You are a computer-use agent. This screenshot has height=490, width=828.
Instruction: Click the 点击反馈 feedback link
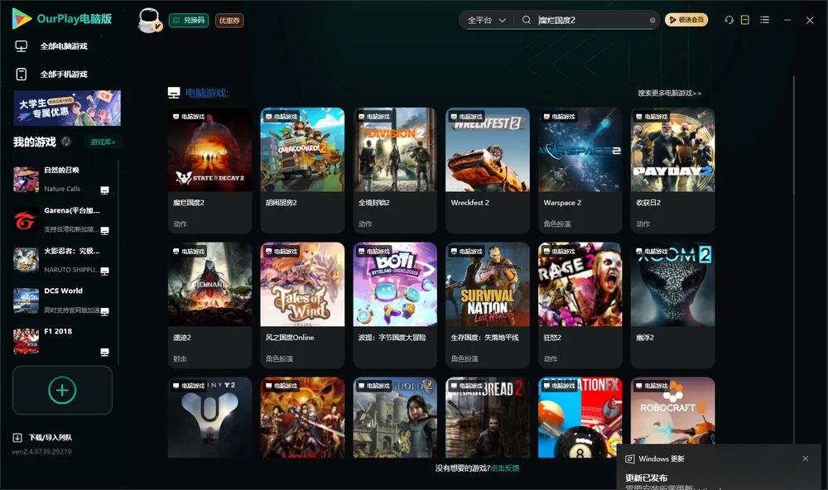(x=505, y=468)
